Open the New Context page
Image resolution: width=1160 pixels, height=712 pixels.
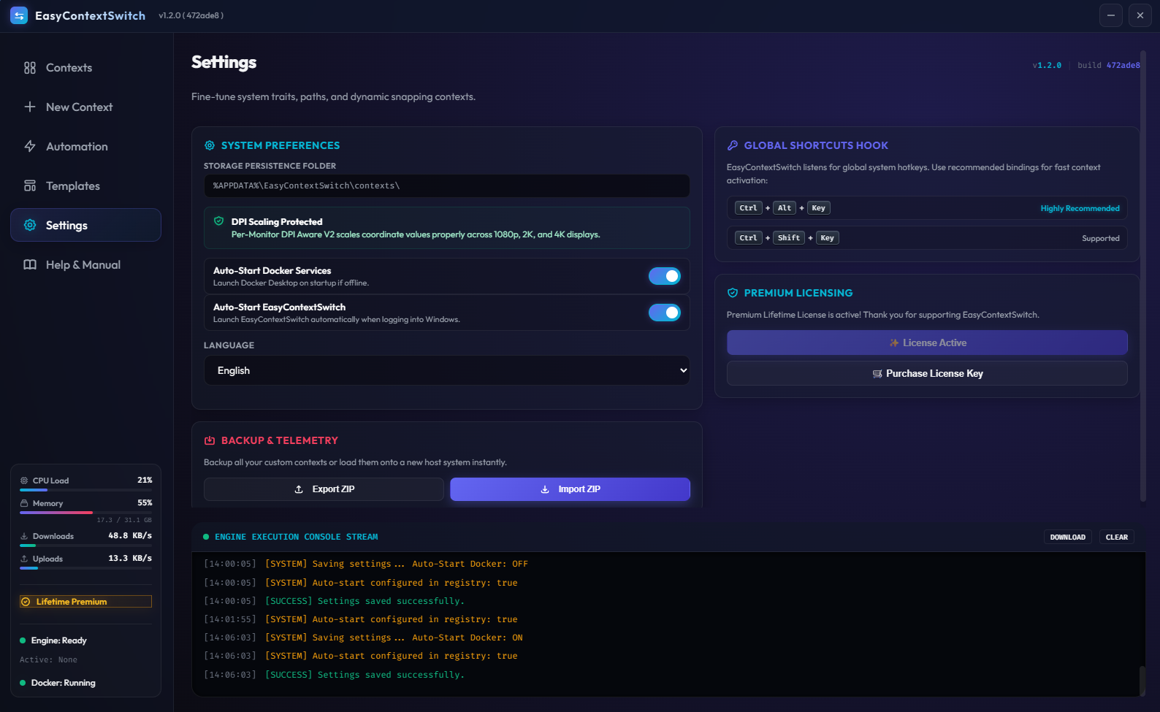(x=85, y=107)
